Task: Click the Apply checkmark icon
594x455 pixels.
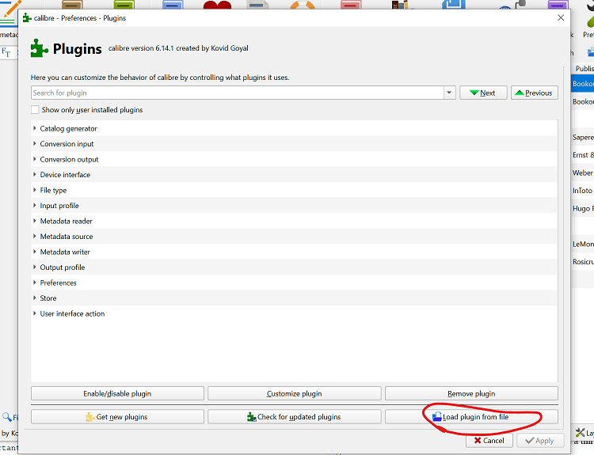Action: [530, 440]
